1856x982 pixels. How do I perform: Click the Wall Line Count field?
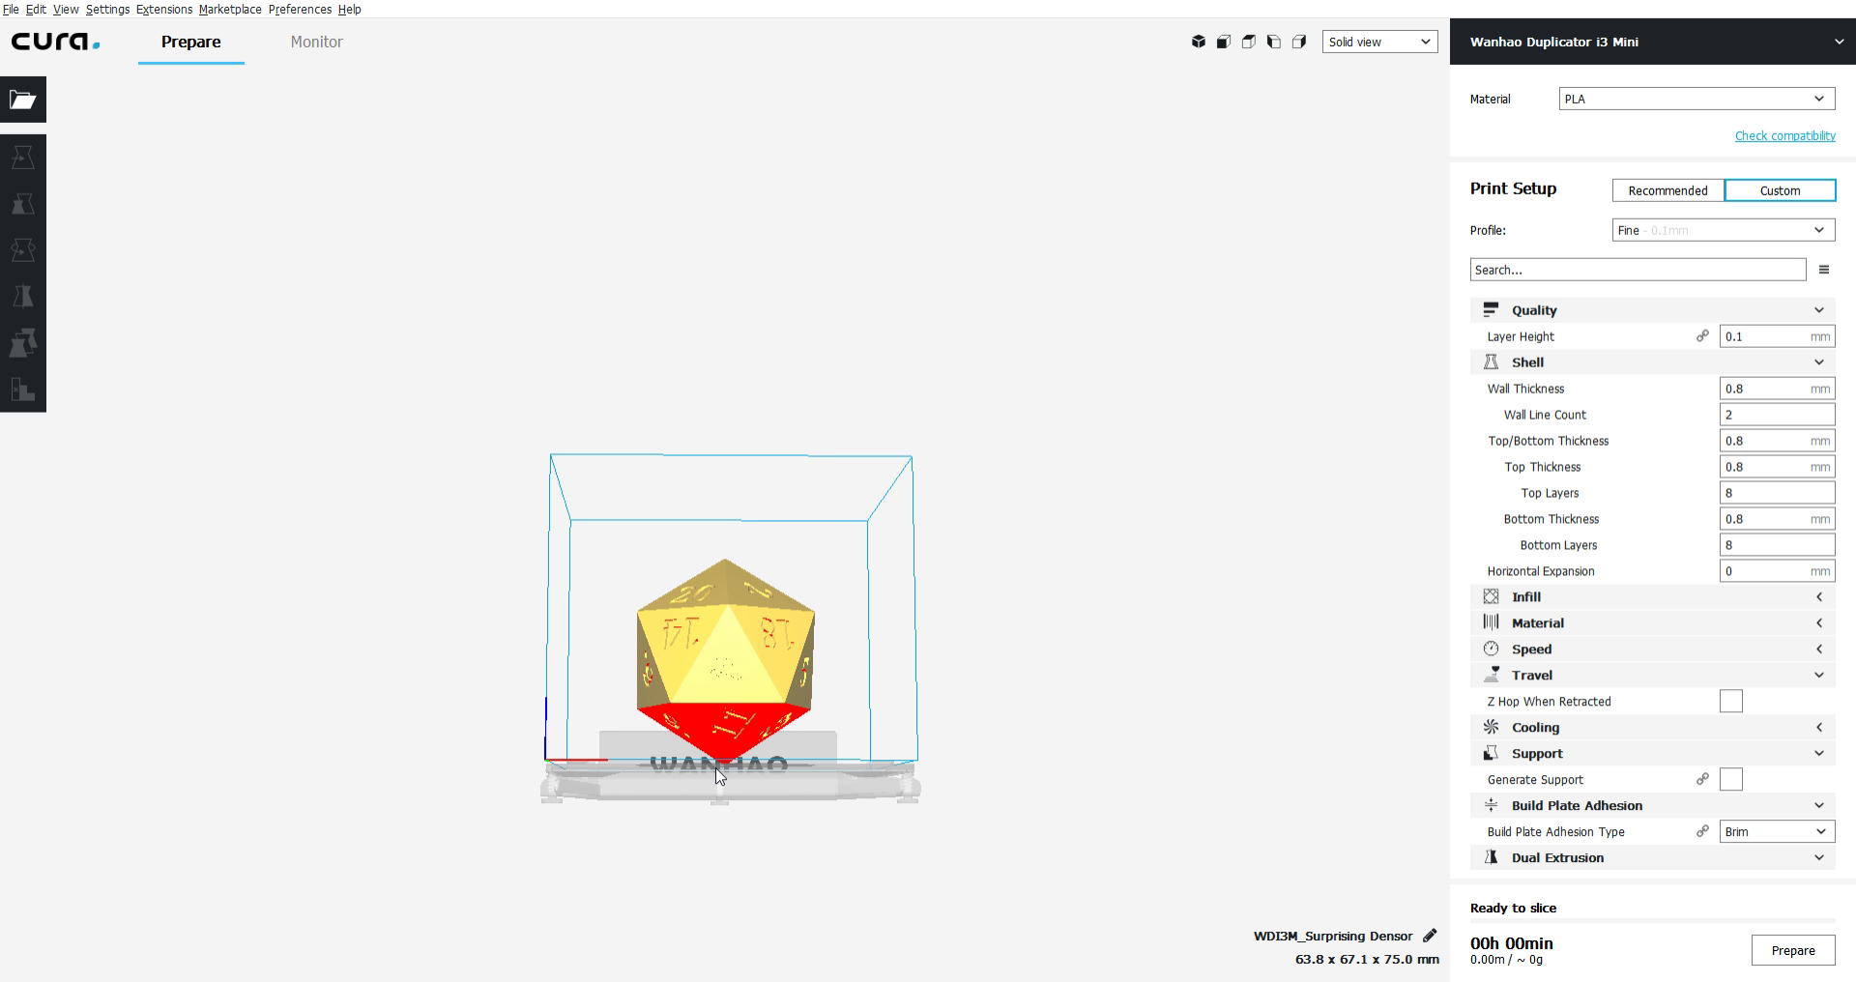pos(1777,415)
